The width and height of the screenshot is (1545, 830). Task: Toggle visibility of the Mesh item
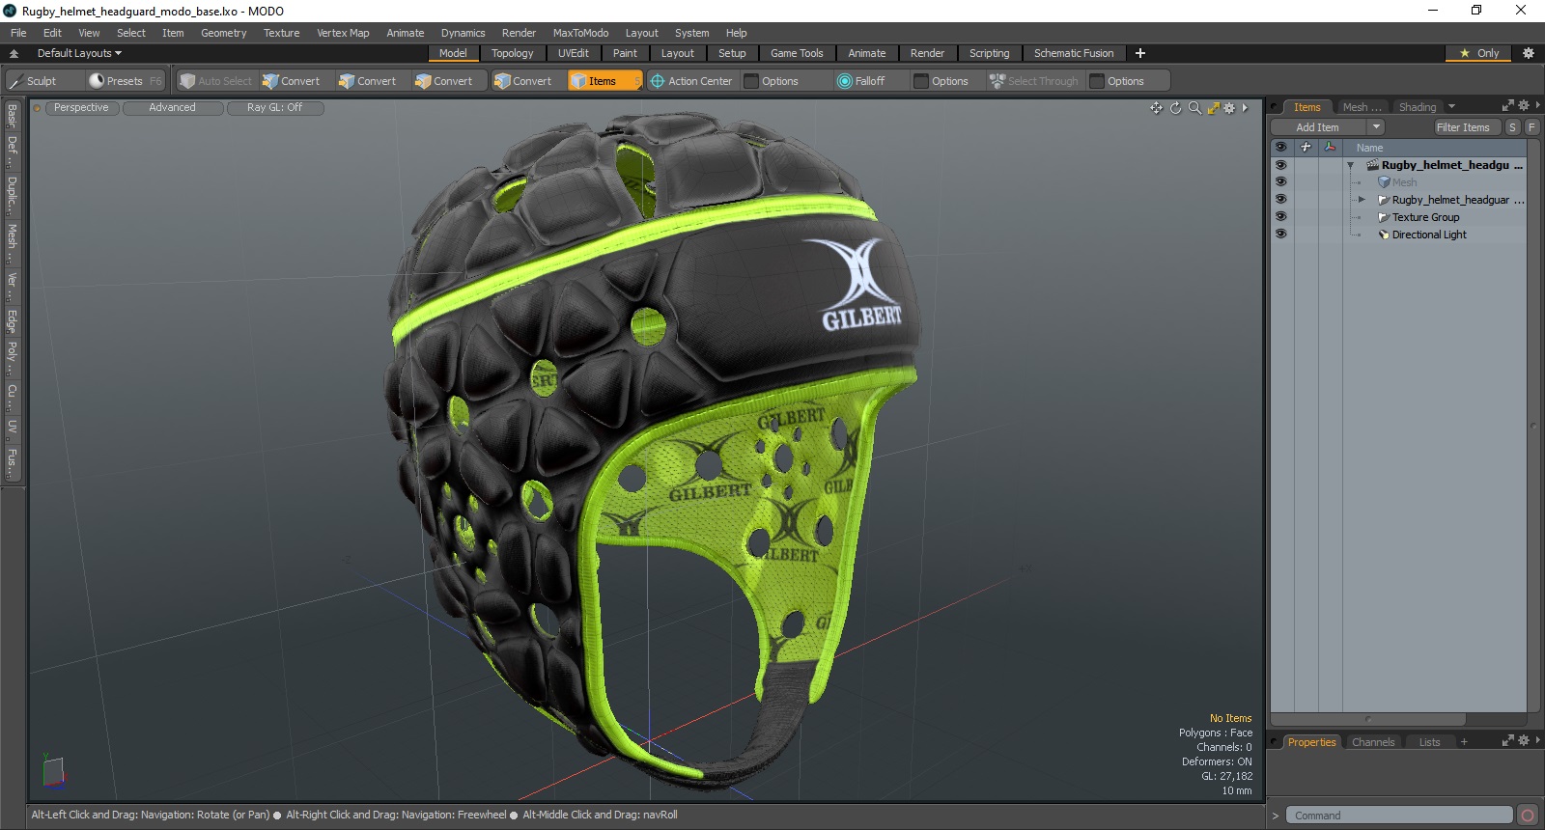(x=1280, y=182)
